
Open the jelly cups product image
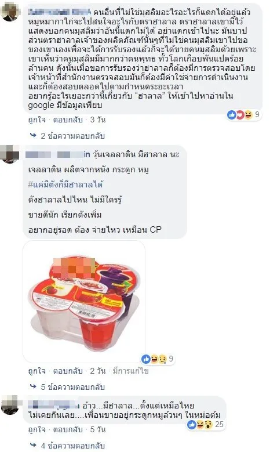pyautogui.click(x=84, y=302)
